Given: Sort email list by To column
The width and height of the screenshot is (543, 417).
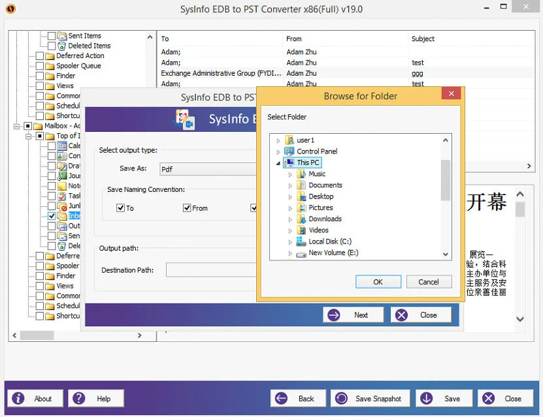Looking at the screenshot, I should click(x=220, y=39).
